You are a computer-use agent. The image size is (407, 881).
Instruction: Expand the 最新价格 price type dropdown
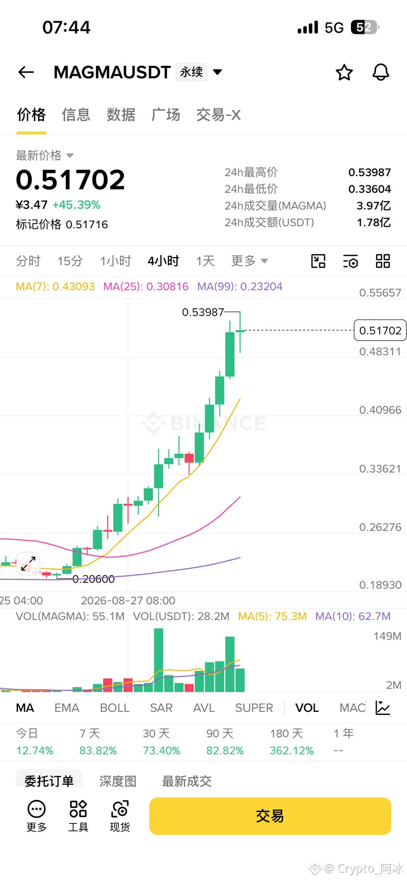pos(45,155)
